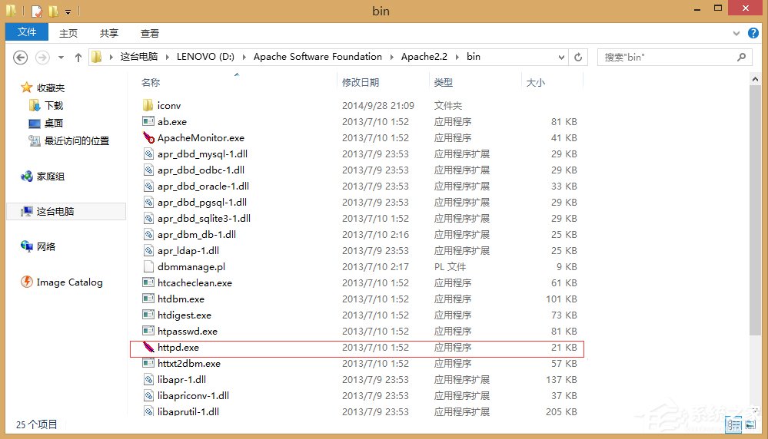Go up one folder level

point(78,58)
